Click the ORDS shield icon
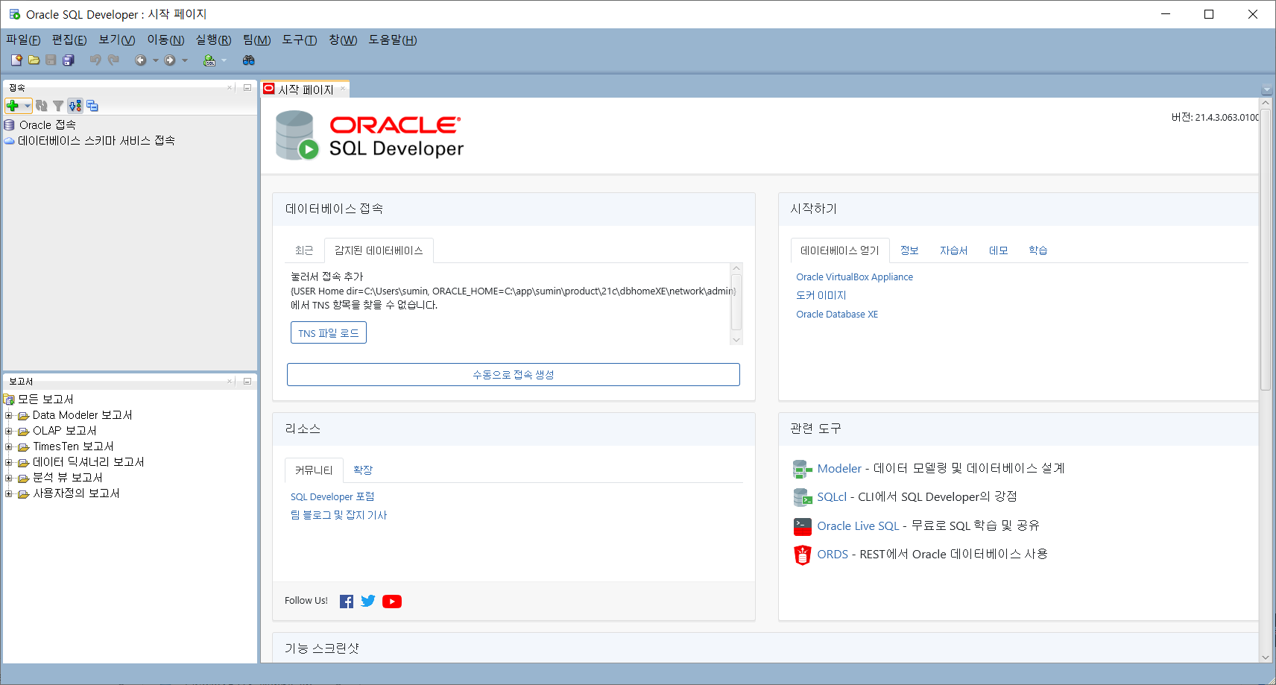 pyautogui.click(x=803, y=555)
